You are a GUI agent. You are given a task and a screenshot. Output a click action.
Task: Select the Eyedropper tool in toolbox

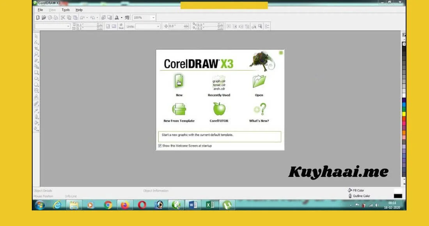(x=36, y=110)
